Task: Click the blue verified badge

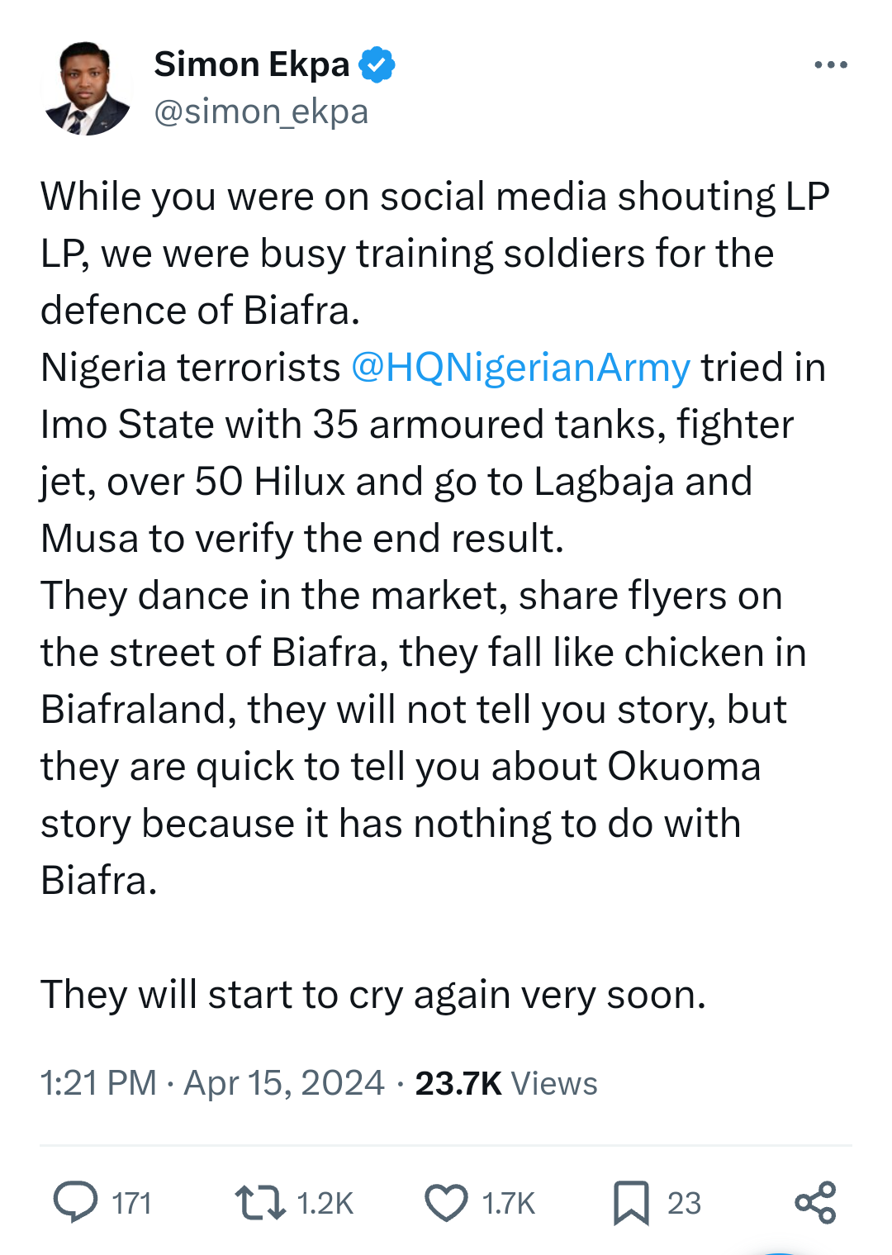Action: (x=377, y=64)
